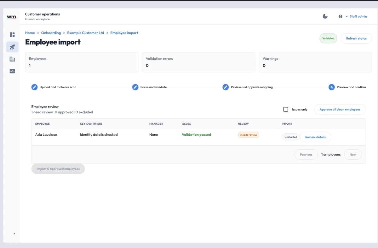Click the Unstarted import badge
The width and height of the screenshot is (378, 248).
(290, 137)
